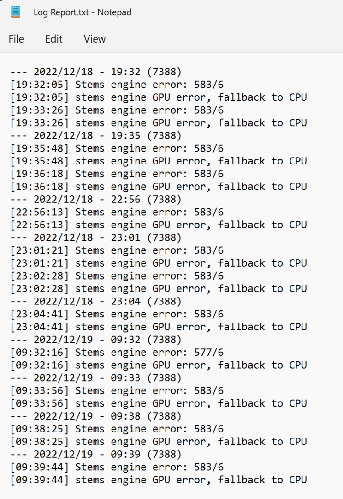Click the first [19:32:05] Stems engine error line
Image resolution: width=343 pixels, height=499 pixels.
coord(117,85)
